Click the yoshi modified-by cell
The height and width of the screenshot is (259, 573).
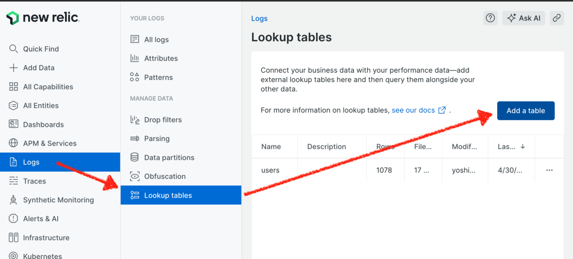(x=464, y=170)
